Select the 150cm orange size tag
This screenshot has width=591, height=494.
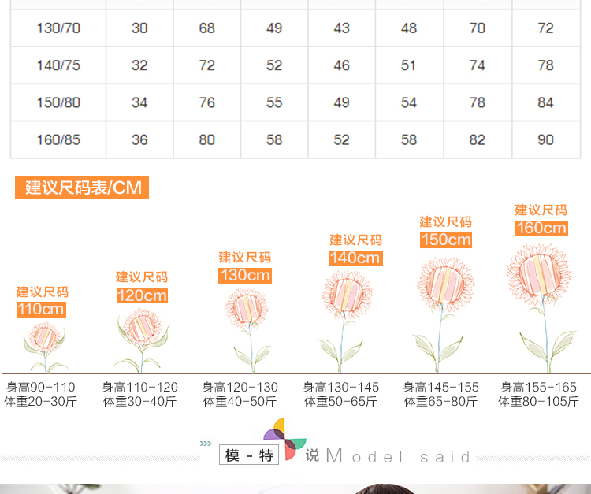tap(446, 240)
